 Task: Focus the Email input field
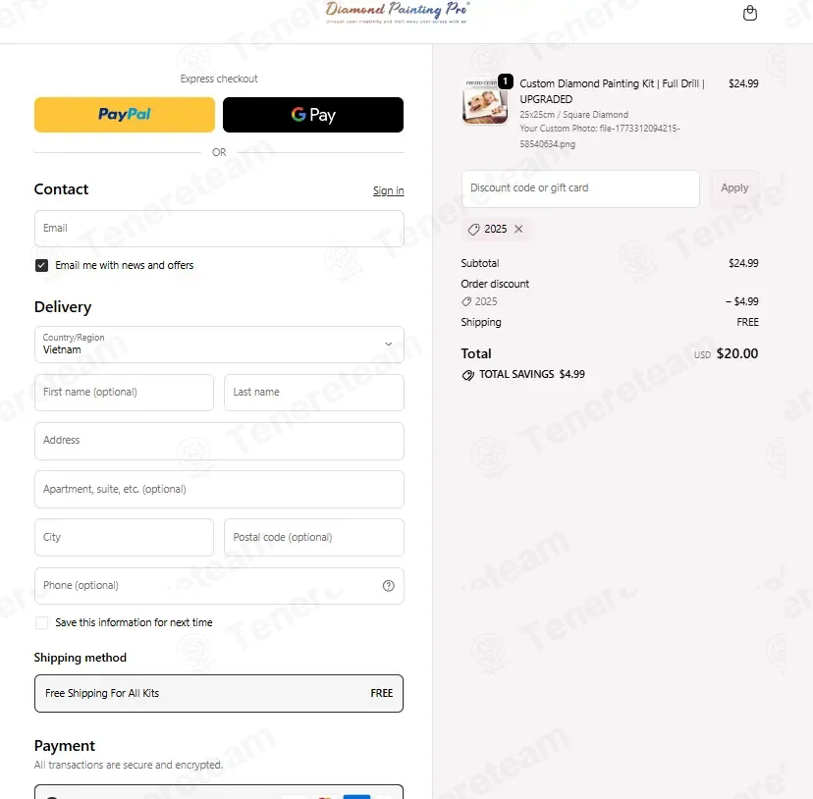[x=219, y=229]
